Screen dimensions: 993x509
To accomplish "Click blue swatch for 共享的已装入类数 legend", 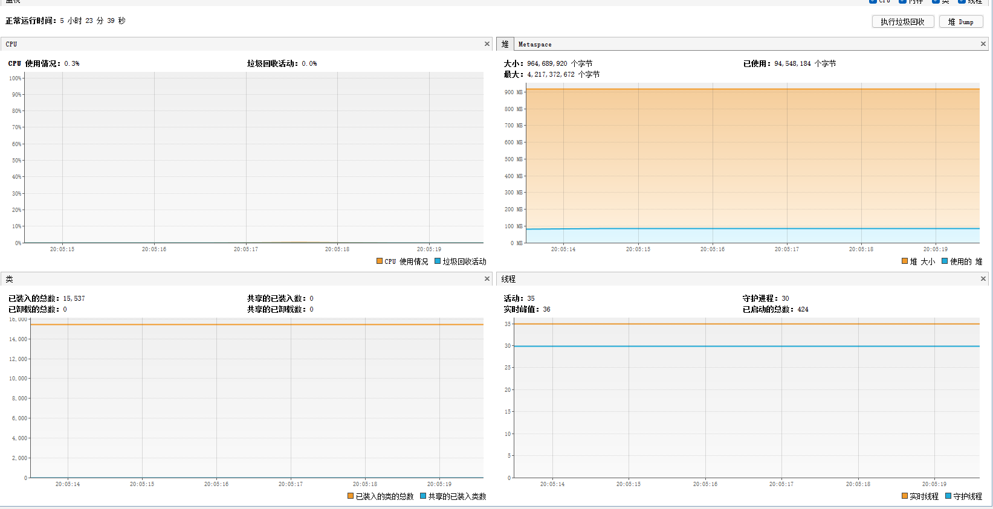I will tap(423, 496).
